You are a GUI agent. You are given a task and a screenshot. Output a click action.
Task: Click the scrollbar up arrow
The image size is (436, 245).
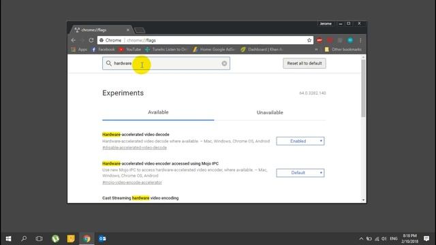tap(363, 57)
